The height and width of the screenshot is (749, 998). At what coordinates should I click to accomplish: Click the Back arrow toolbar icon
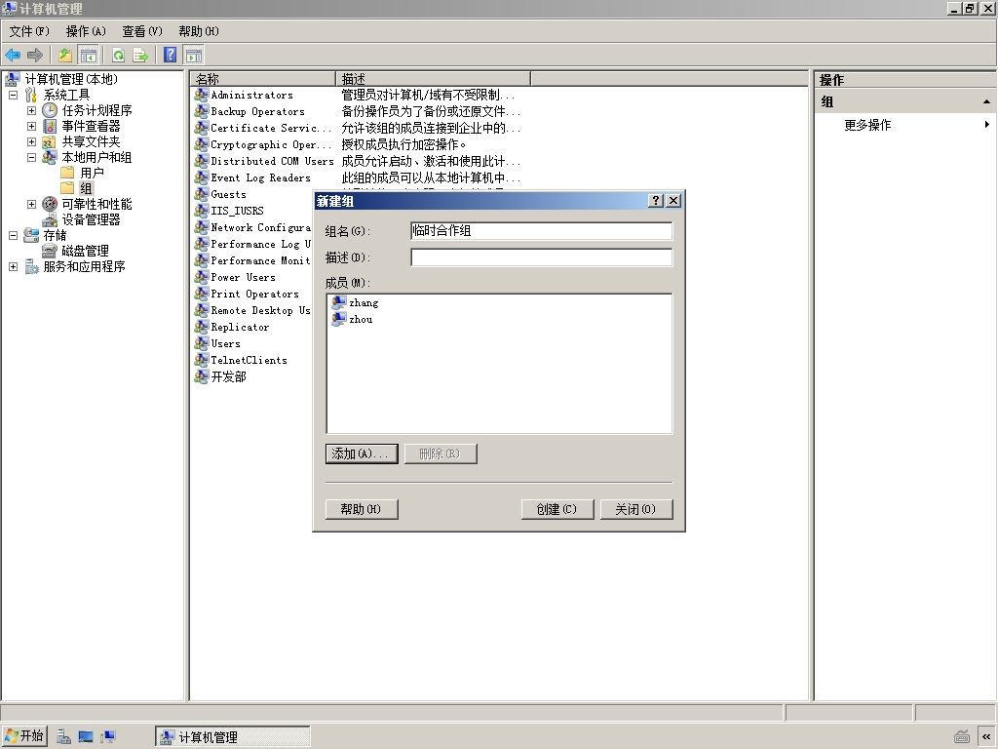(x=13, y=56)
